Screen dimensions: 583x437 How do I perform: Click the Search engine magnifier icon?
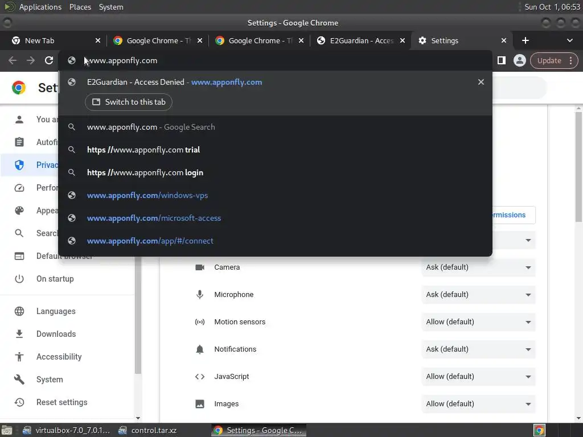[x=19, y=233]
